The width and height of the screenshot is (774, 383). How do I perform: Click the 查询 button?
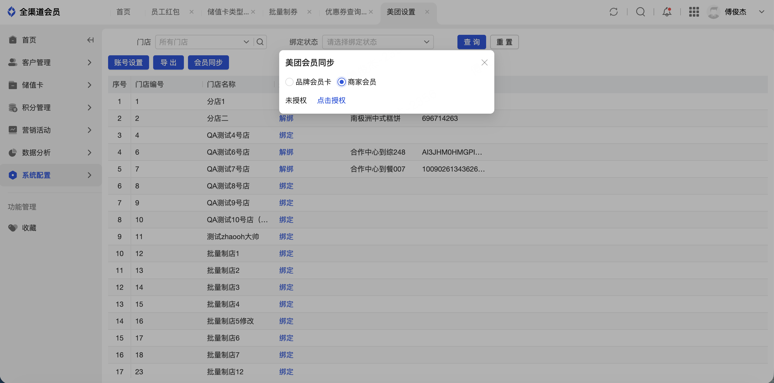472,42
